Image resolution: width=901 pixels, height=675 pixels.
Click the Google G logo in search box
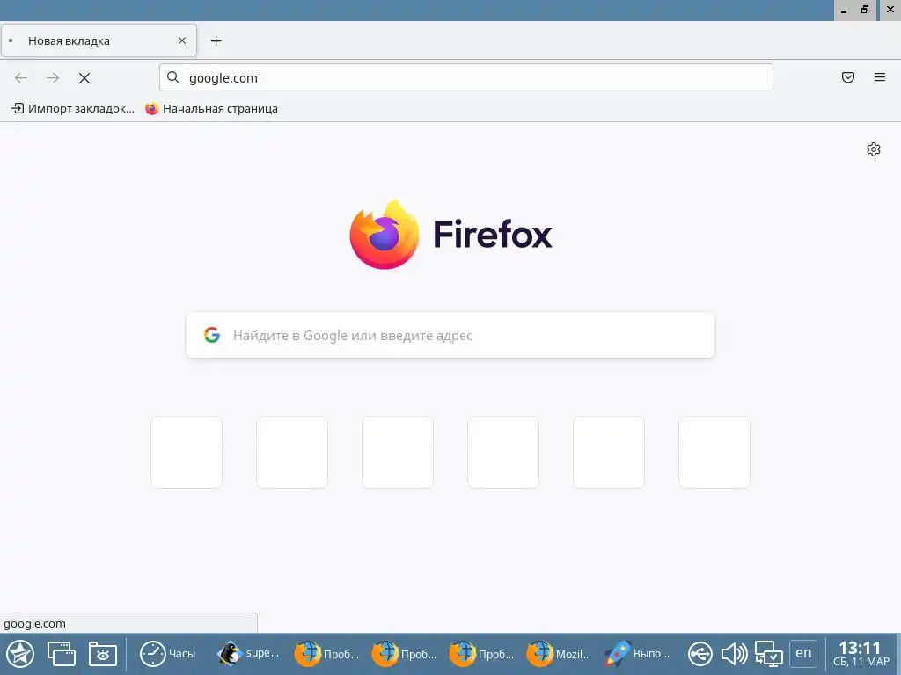click(212, 335)
